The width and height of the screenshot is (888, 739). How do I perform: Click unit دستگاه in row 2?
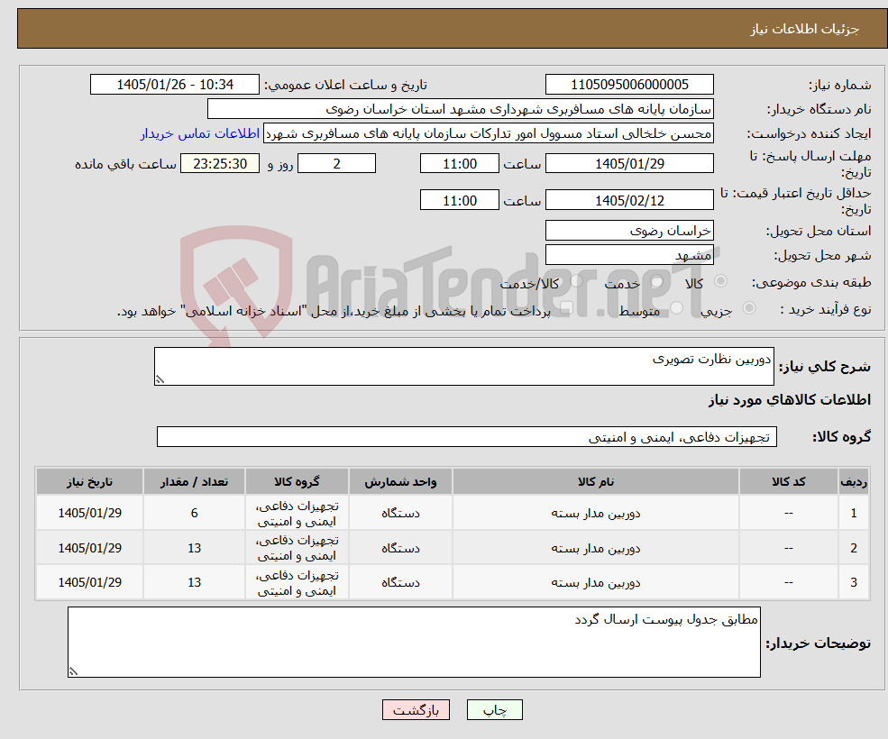(x=400, y=548)
